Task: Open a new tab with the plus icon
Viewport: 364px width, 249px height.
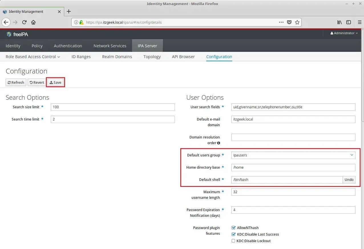Action: [x=69, y=11]
